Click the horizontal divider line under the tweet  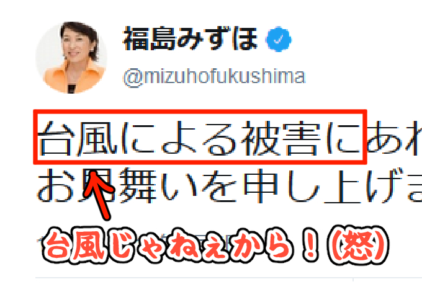(x=229, y=277)
